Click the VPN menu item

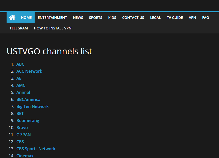pos(192,18)
